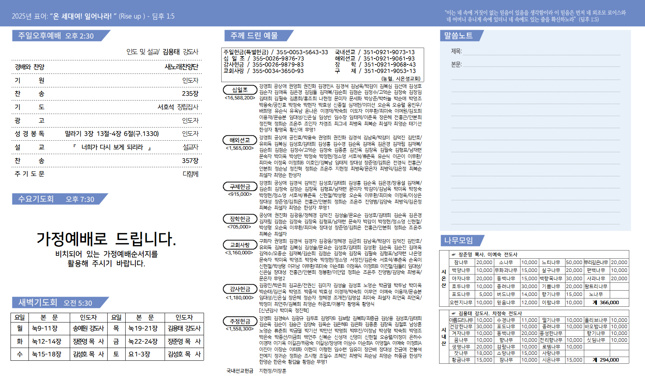Click the 주정헌금 offering label

tap(240, 321)
